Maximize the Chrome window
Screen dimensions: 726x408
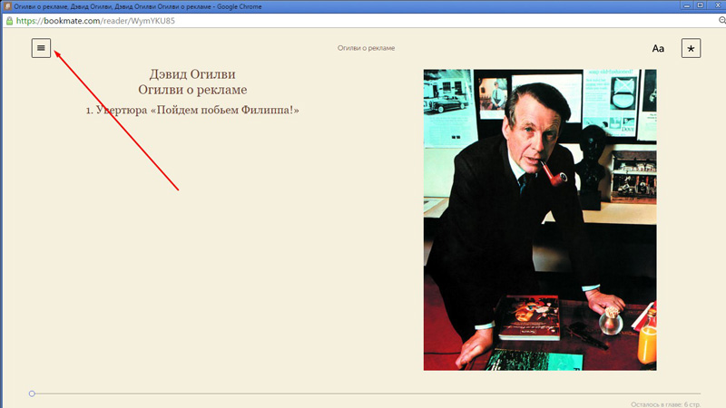point(700,5)
